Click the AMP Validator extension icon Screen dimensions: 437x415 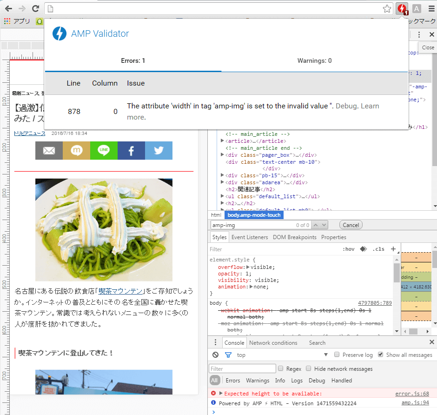click(402, 9)
